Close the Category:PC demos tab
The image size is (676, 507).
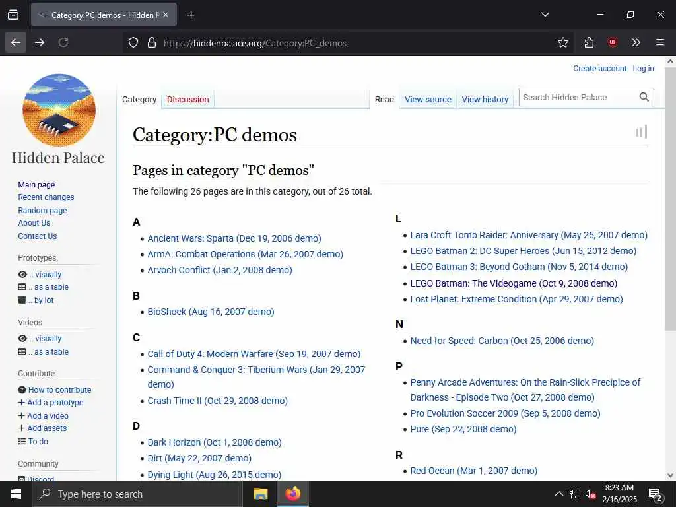(x=166, y=15)
